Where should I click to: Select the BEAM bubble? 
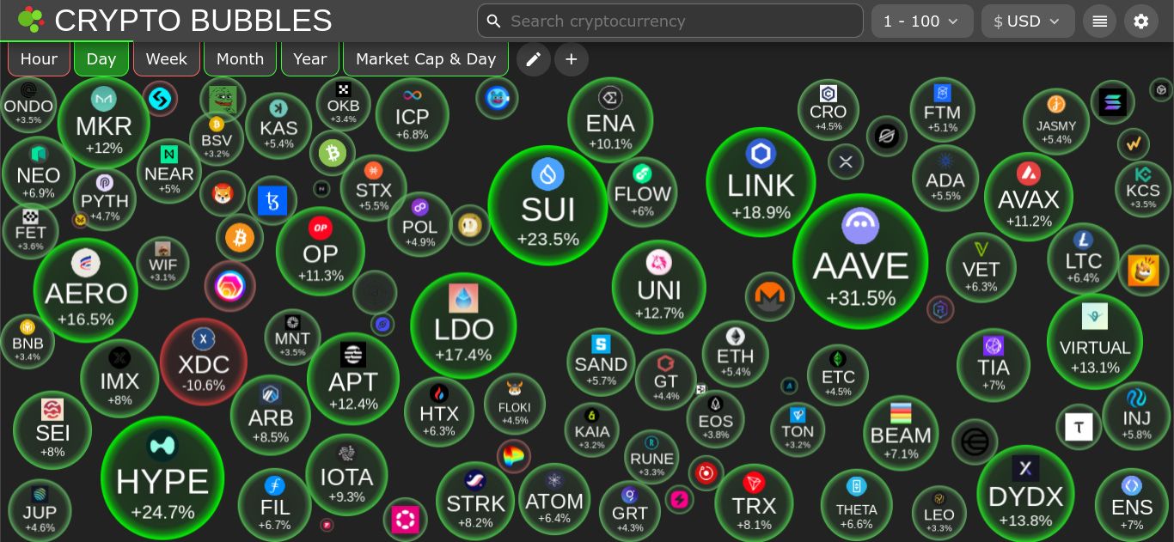point(901,433)
